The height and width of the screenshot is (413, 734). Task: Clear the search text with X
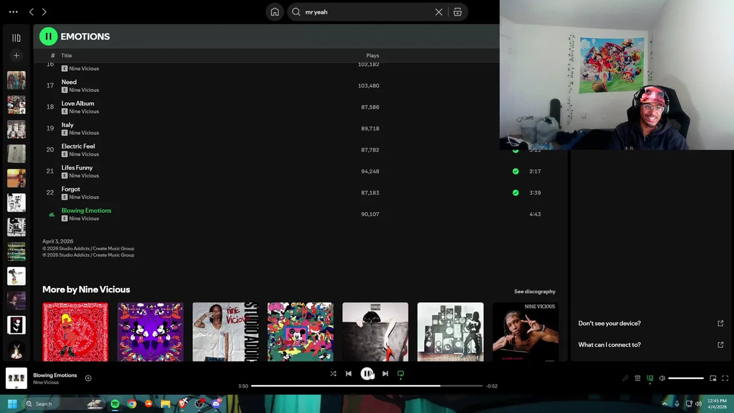click(x=439, y=12)
